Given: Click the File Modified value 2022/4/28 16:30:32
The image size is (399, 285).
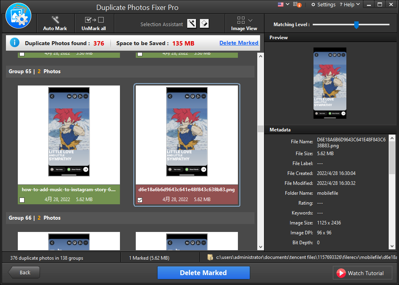Looking at the screenshot, I should point(336,183).
